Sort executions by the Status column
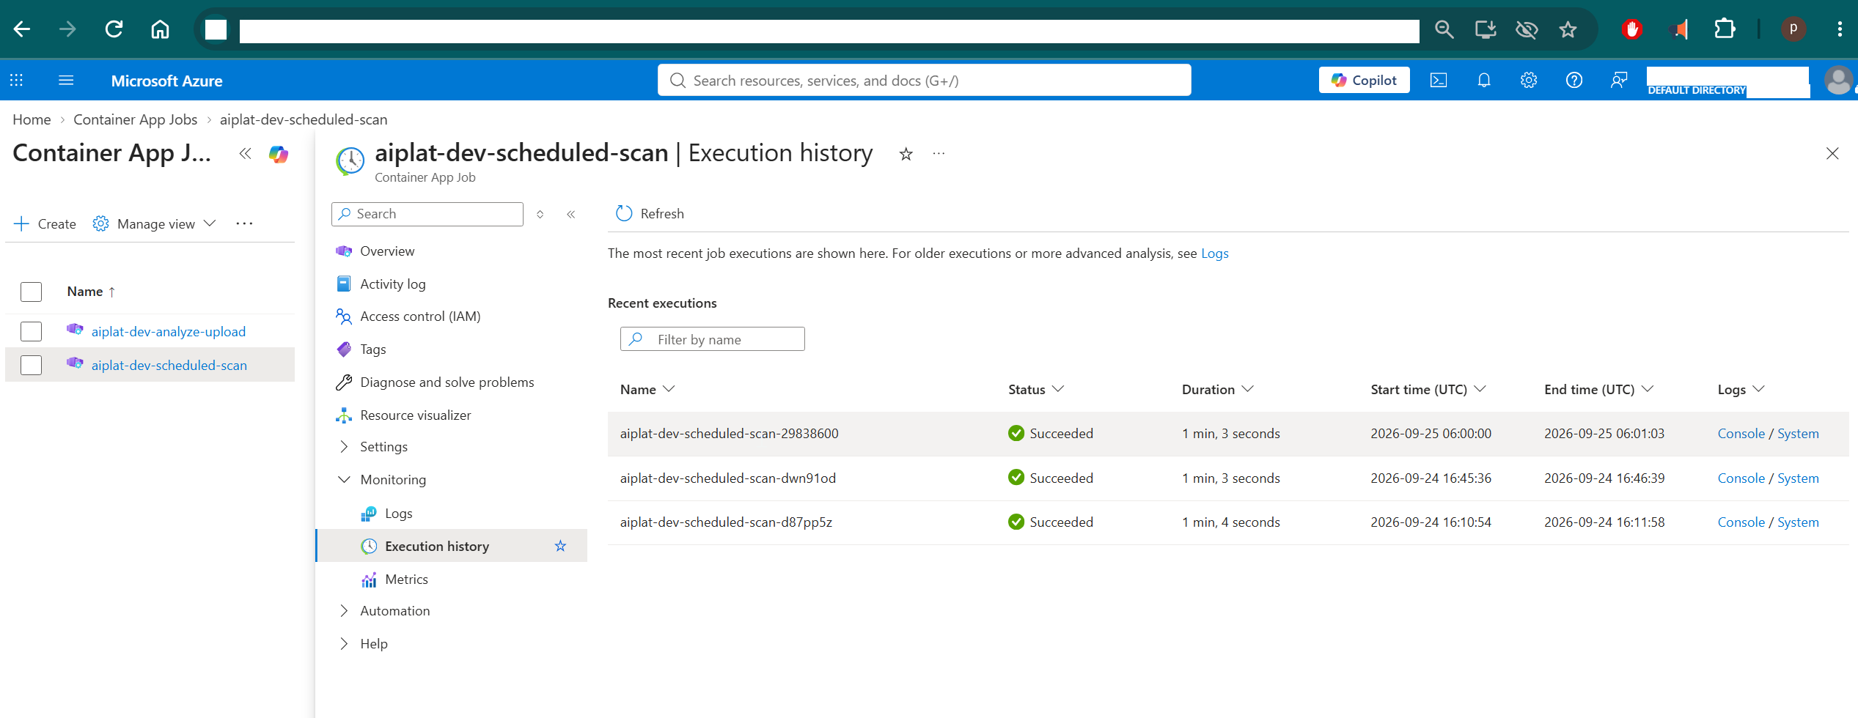The height and width of the screenshot is (718, 1858). (1035, 389)
